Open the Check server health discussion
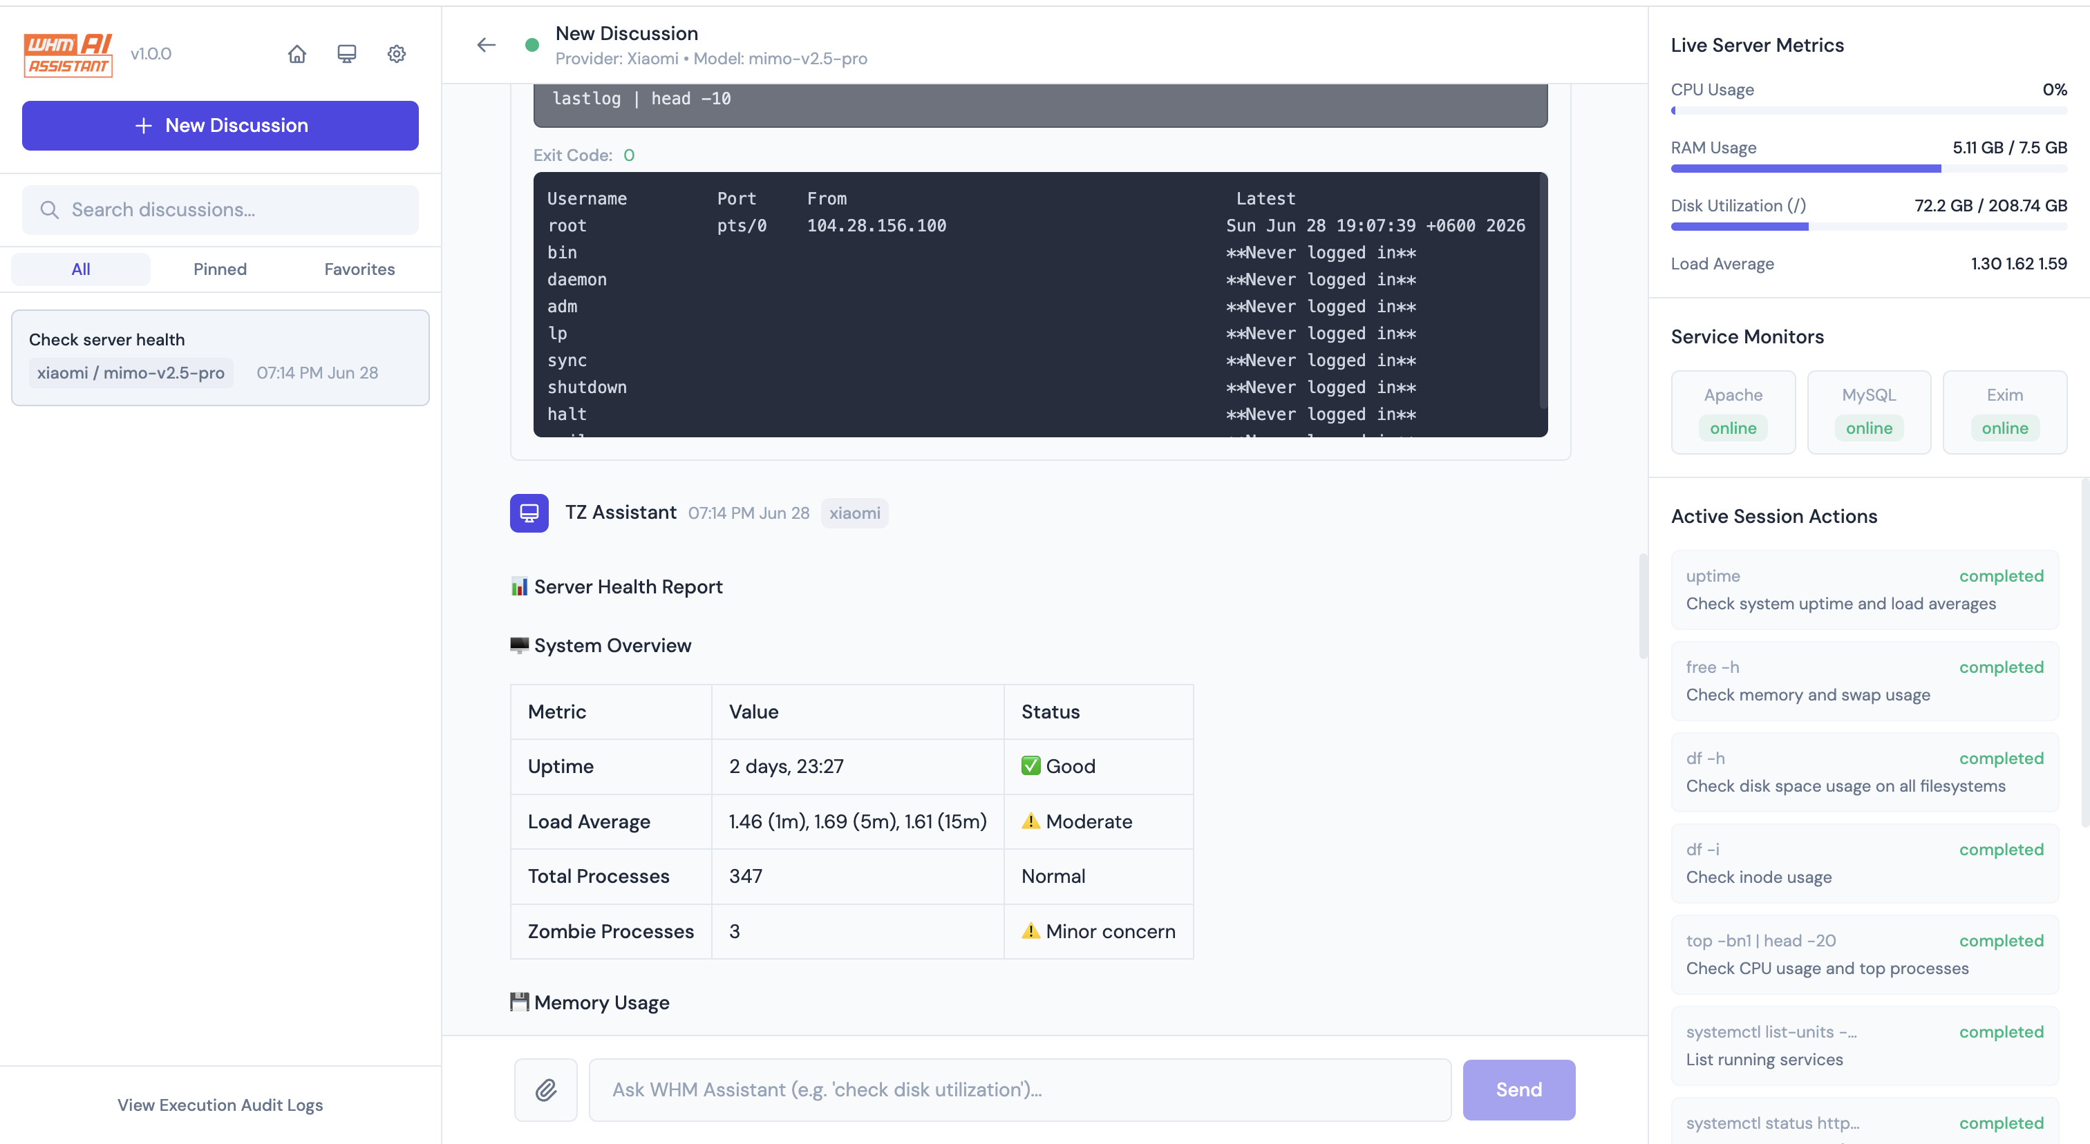 (220, 358)
